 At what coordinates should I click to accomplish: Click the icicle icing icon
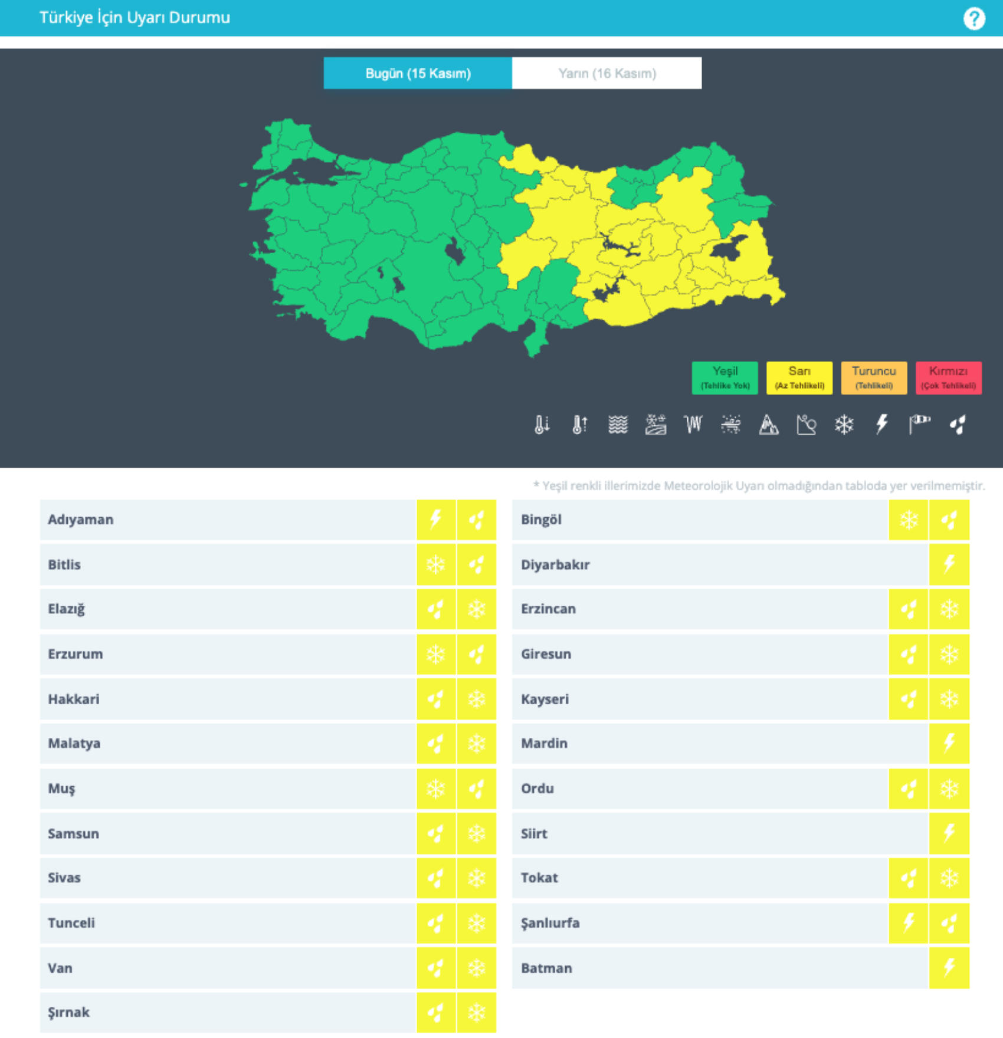pos(693,425)
